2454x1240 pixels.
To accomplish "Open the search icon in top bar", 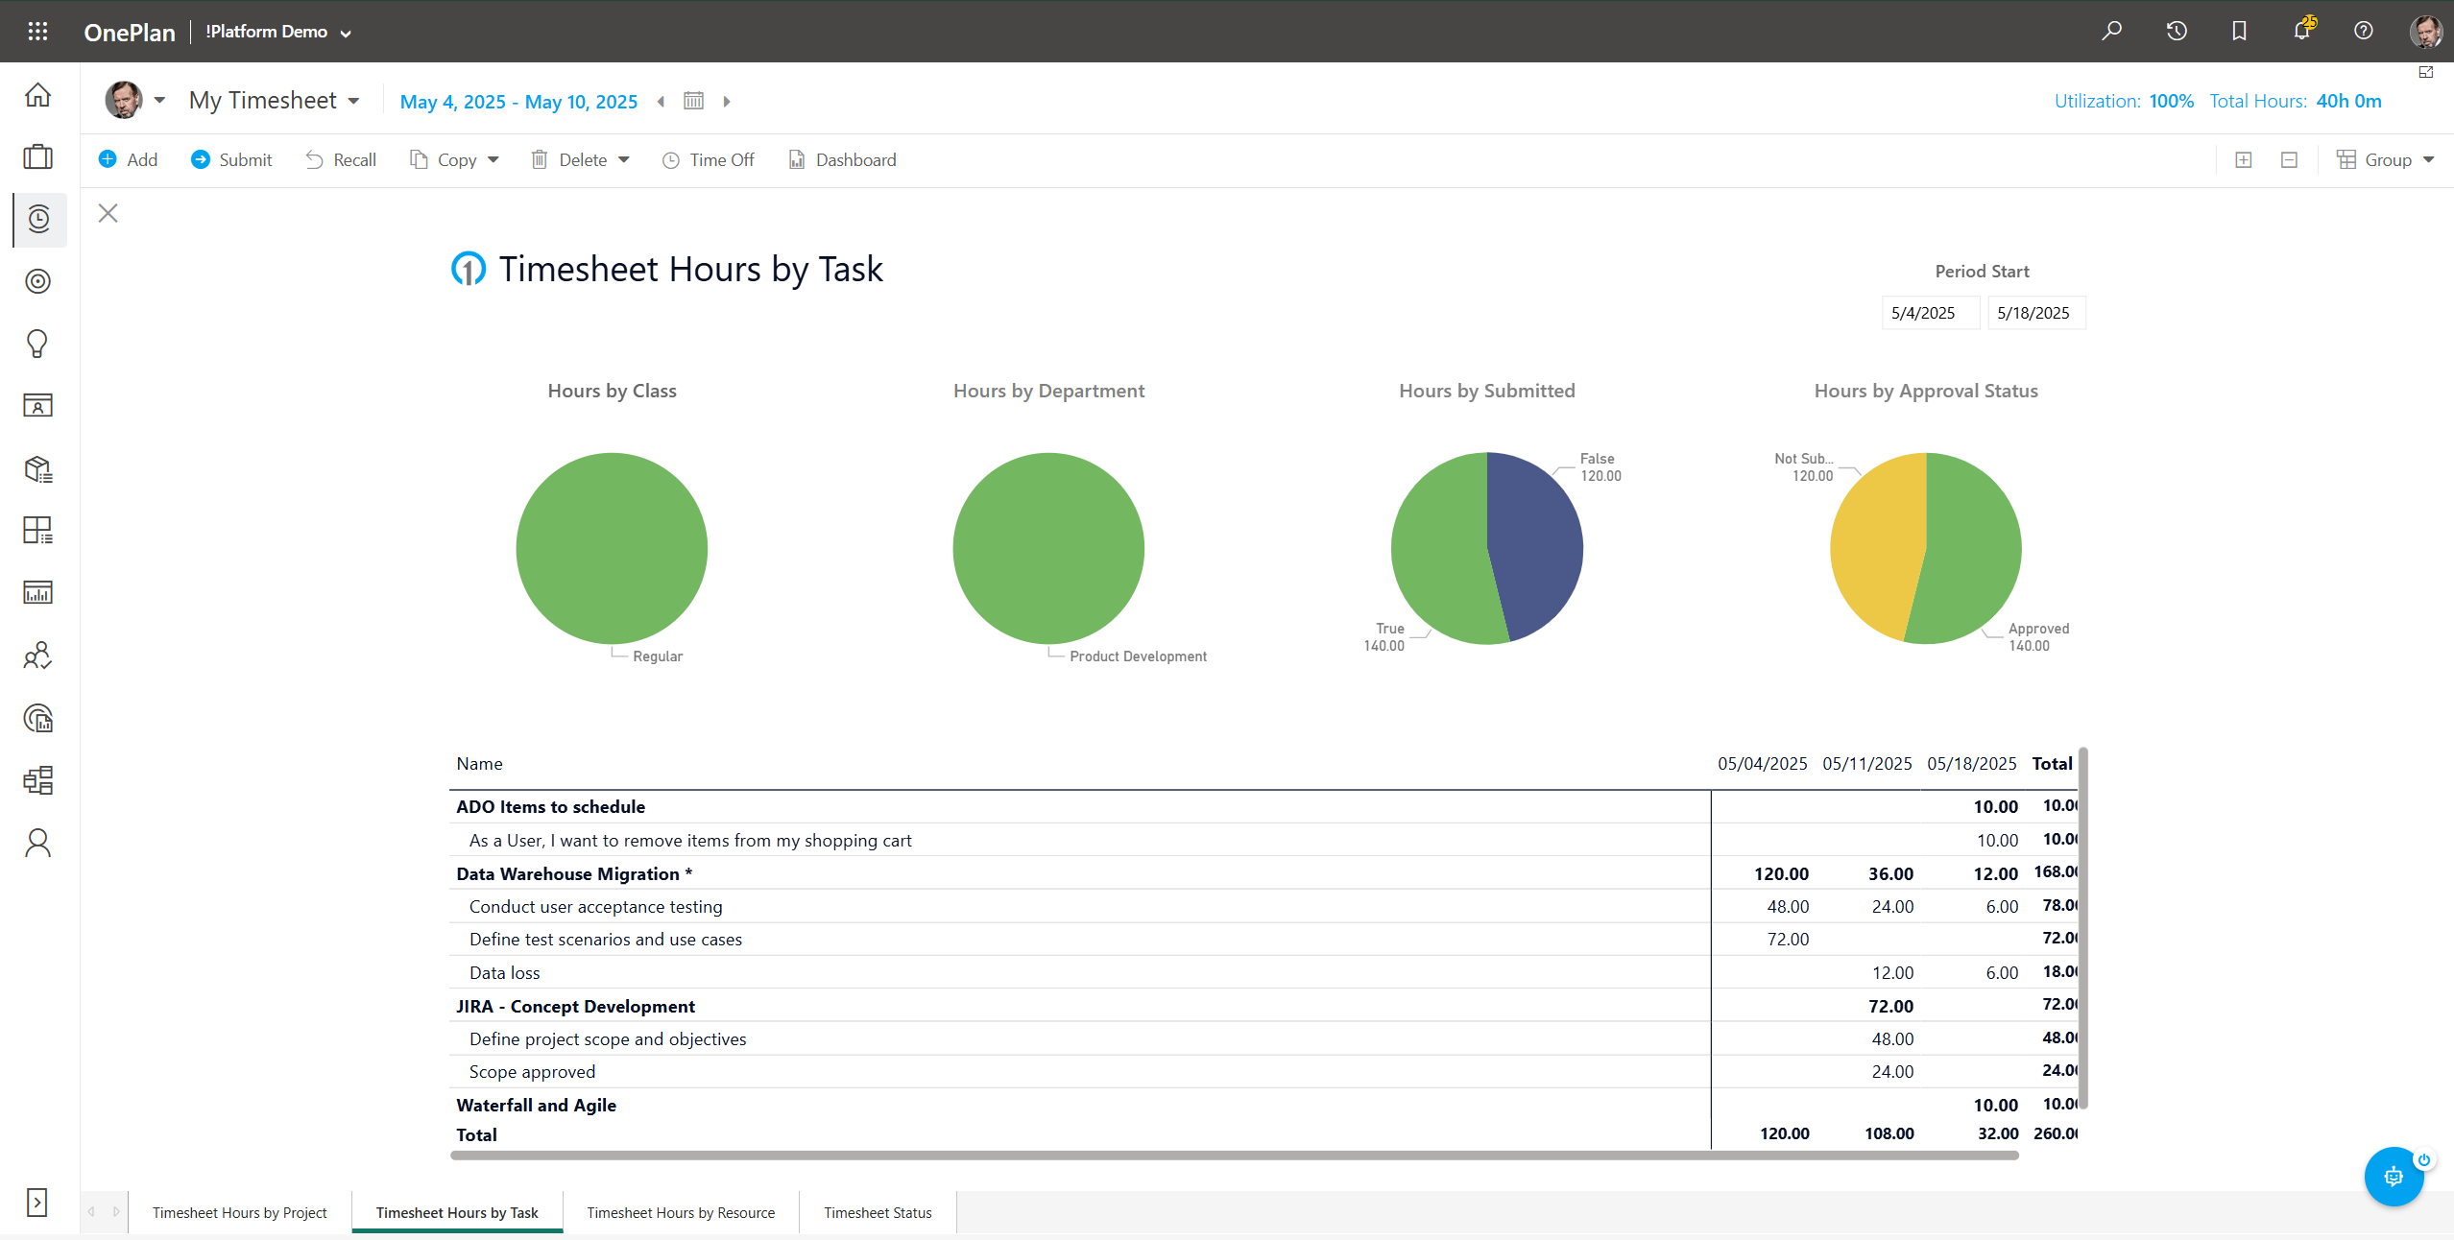I will point(2112,30).
